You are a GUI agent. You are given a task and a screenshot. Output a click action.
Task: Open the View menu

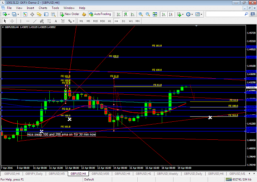pos(19,8)
